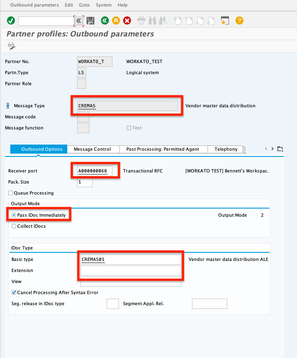Image resolution: width=297 pixels, height=358 pixels.
Task: Click into the Extension input field
Action: 130,270
